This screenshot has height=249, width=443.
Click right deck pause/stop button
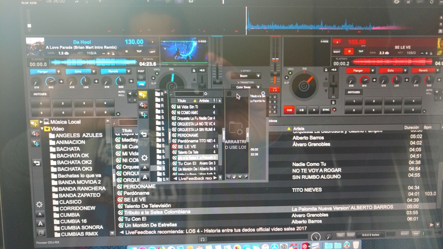coord(302,110)
